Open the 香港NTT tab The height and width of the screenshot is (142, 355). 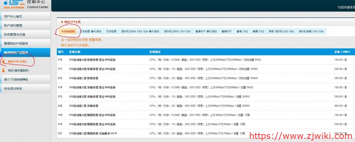click(x=226, y=32)
